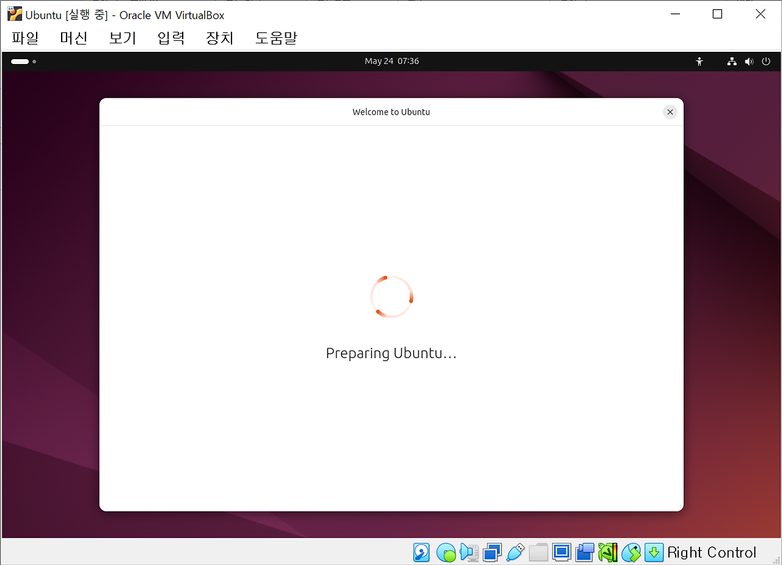Image resolution: width=782 pixels, height=565 pixels.
Task: Open the May 24 07:36 clock menu
Action: click(x=392, y=61)
